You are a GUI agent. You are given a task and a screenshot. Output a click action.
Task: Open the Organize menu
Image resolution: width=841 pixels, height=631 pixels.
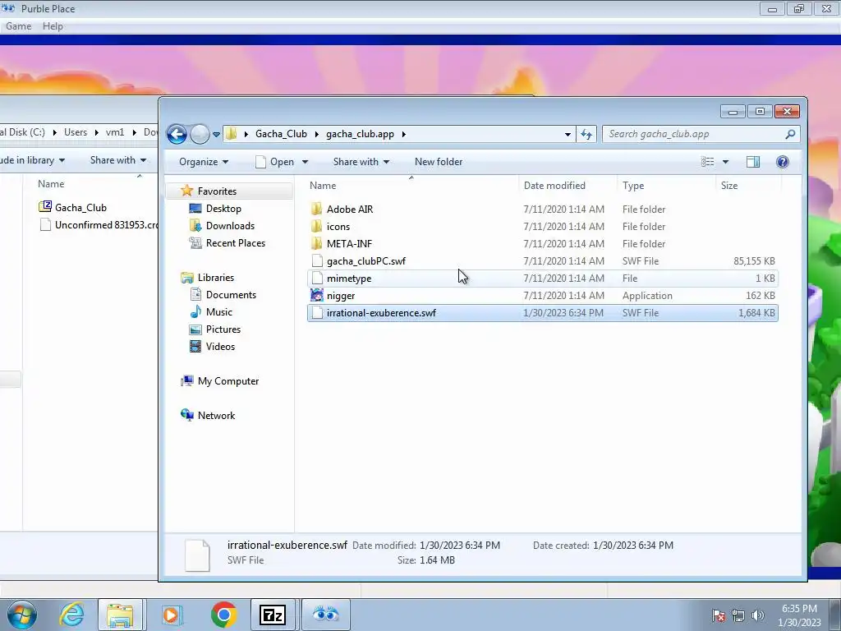click(204, 162)
